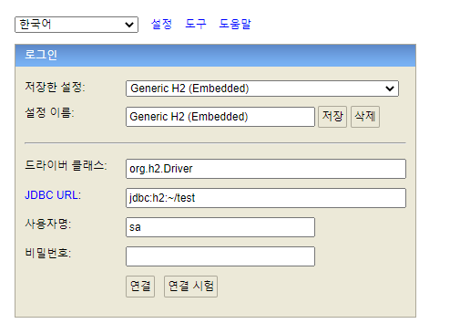Click the 설정 이름 input field
This screenshot has width=460, height=334.
pyautogui.click(x=220, y=117)
